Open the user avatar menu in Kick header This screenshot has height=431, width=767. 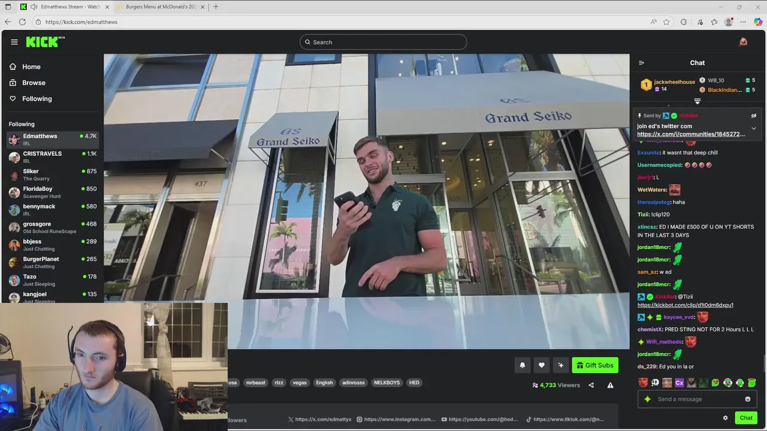point(743,42)
